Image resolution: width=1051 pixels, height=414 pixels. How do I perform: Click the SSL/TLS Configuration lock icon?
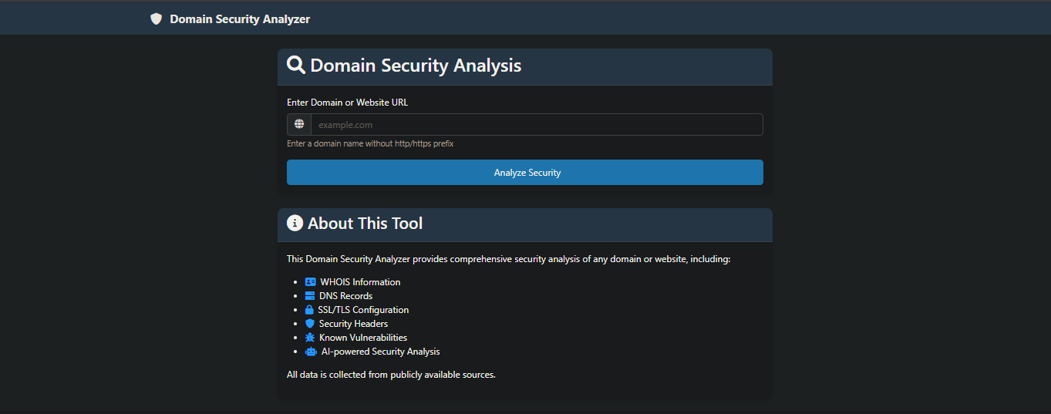(309, 310)
